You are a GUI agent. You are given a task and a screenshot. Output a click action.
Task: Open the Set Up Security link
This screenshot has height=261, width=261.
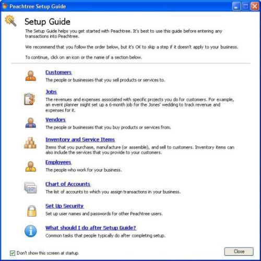point(65,206)
